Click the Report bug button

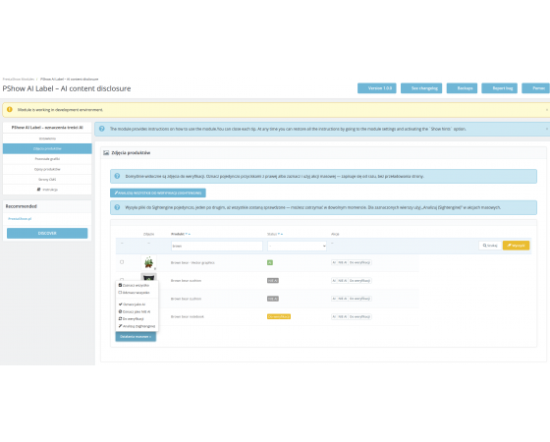click(500, 88)
